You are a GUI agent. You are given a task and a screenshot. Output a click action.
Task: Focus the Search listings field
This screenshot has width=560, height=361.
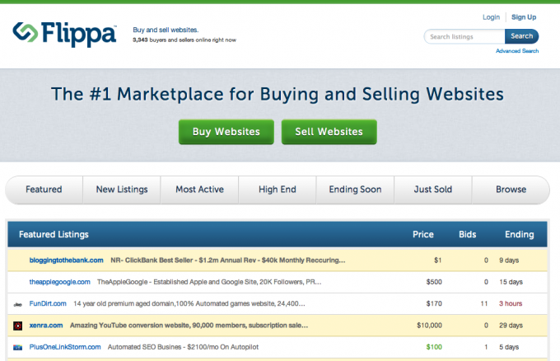click(464, 36)
